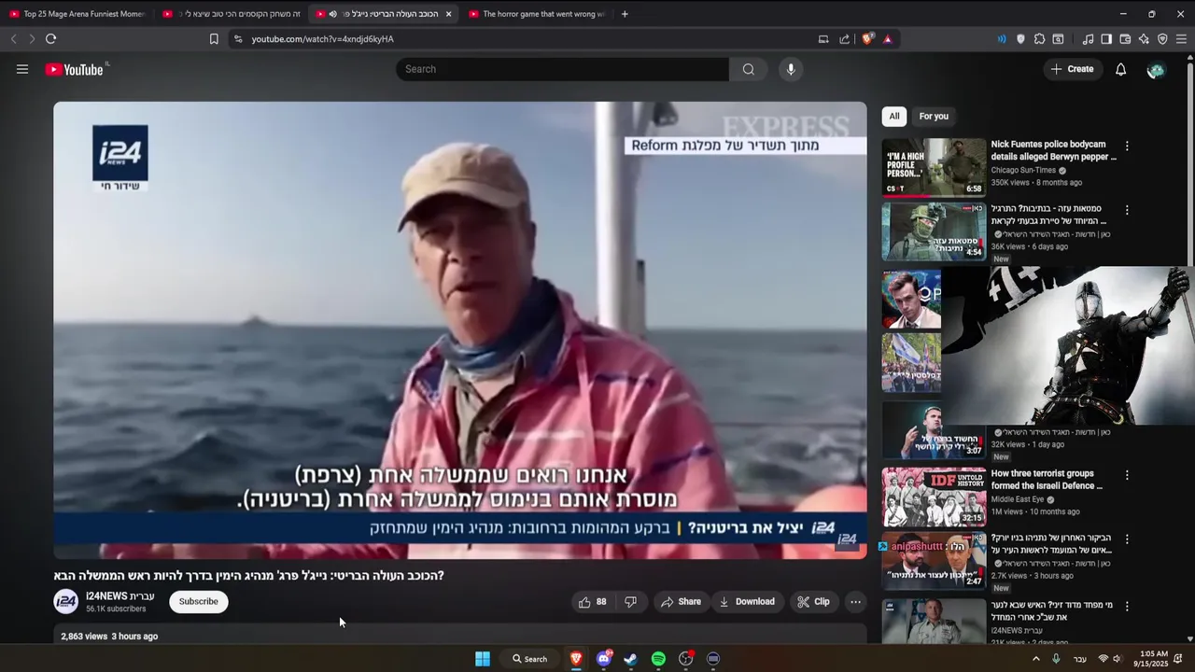Like the video with thumbs up
Image resolution: width=1195 pixels, height=672 pixels.
pyautogui.click(x=592, y=602)
